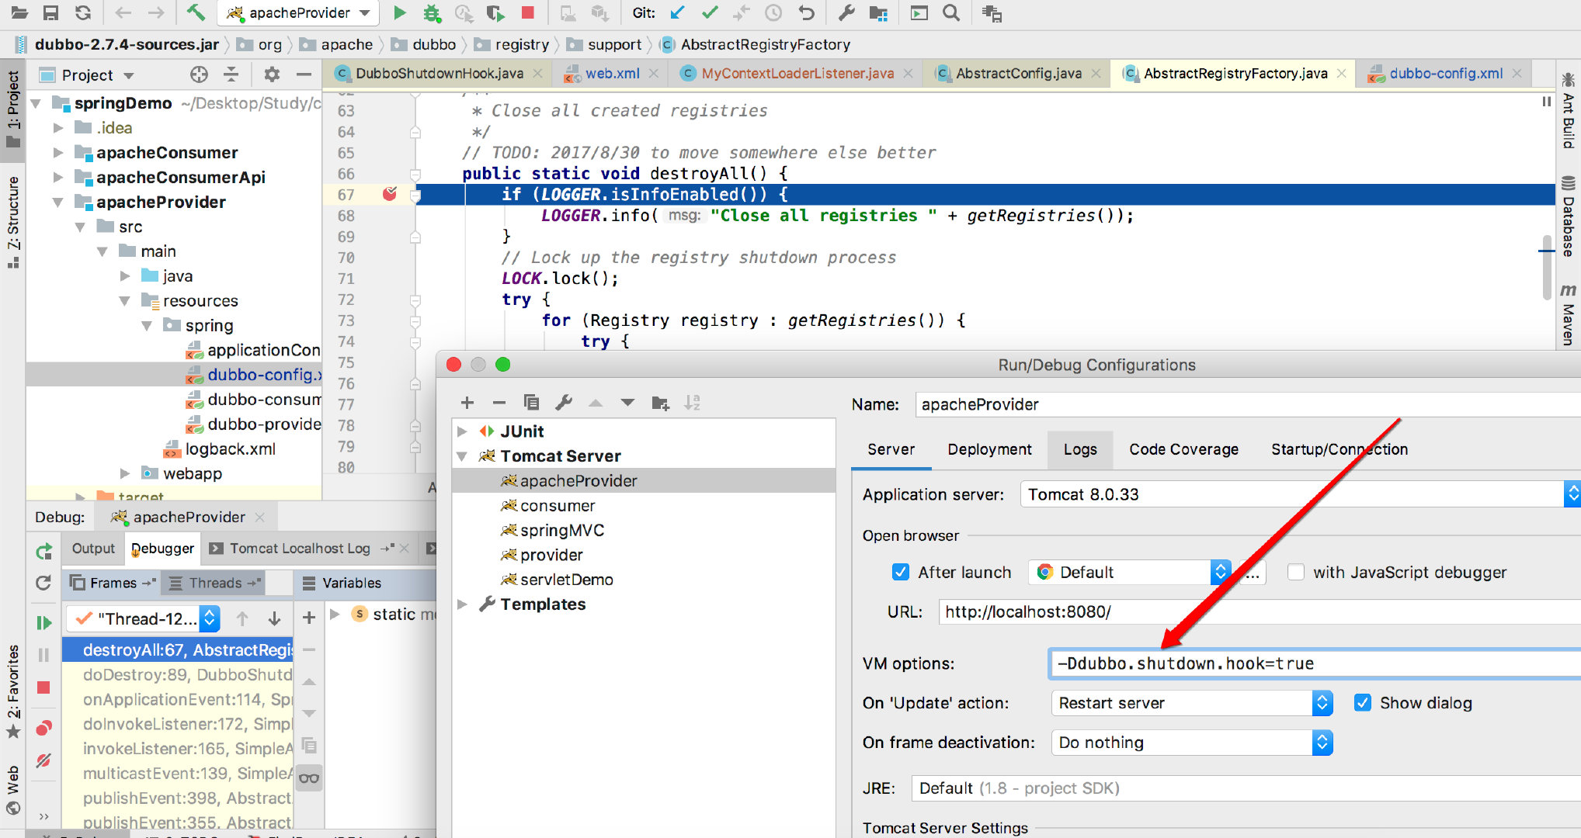Enable with JavaScript debugger checkbox
This screenshot has width=1581, height=838.
1295,572
